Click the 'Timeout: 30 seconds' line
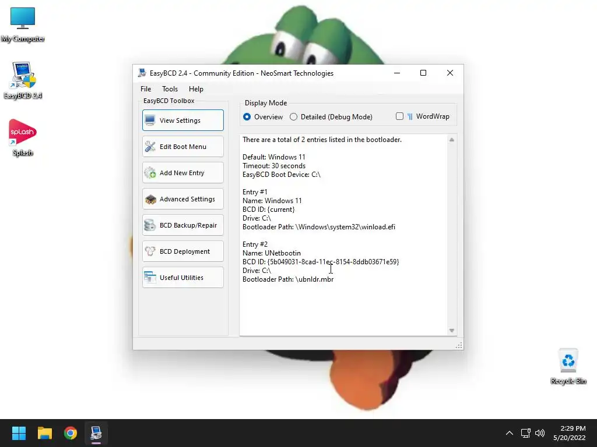597x447 pixels. pos(274,166)
